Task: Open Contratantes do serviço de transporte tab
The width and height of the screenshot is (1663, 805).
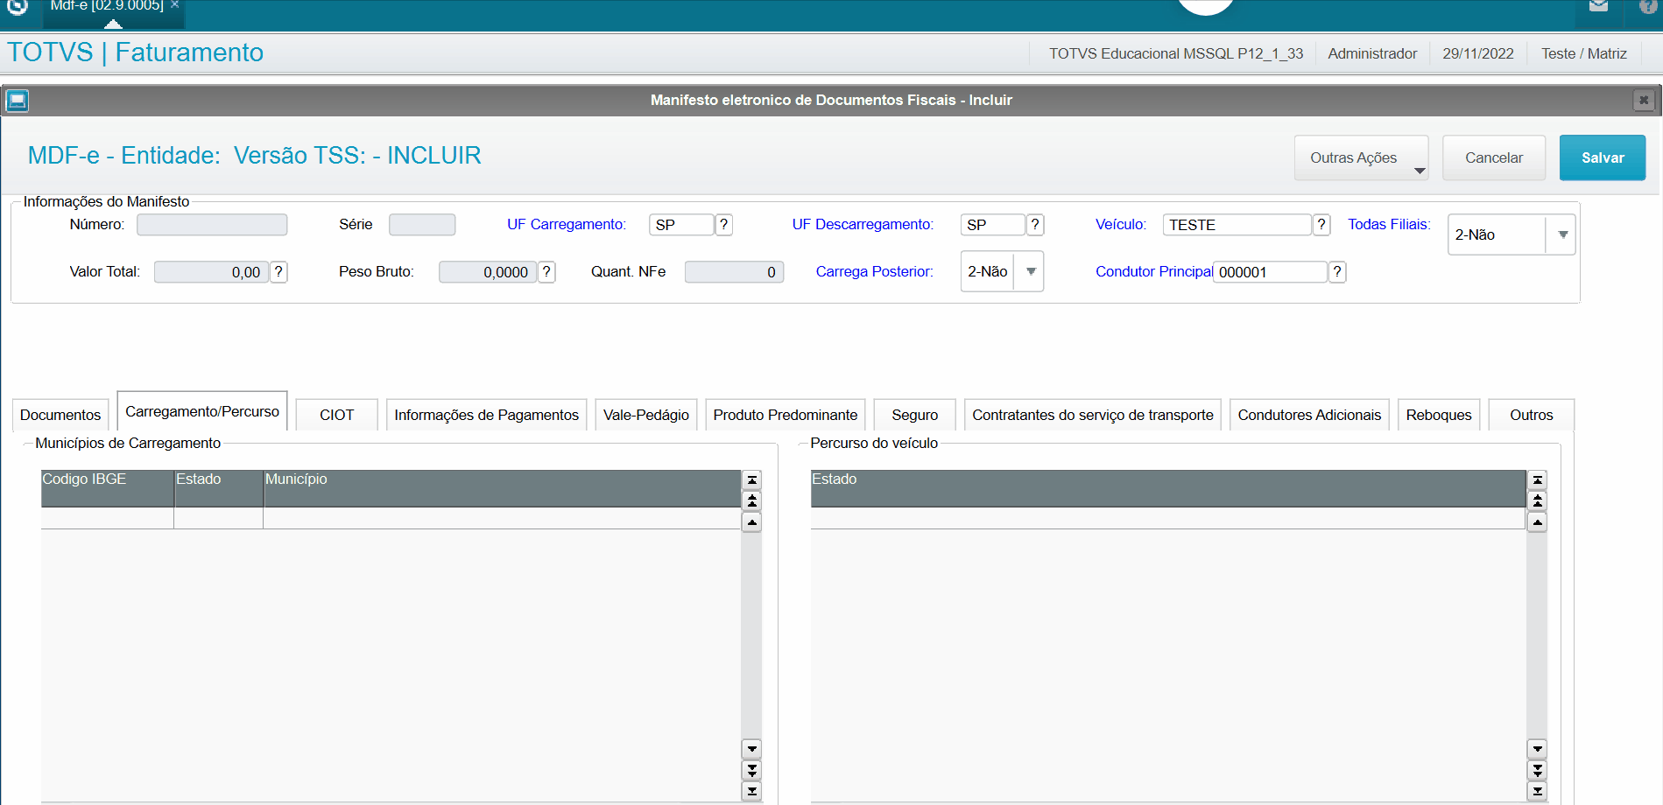Action: tap(1093, 415)
